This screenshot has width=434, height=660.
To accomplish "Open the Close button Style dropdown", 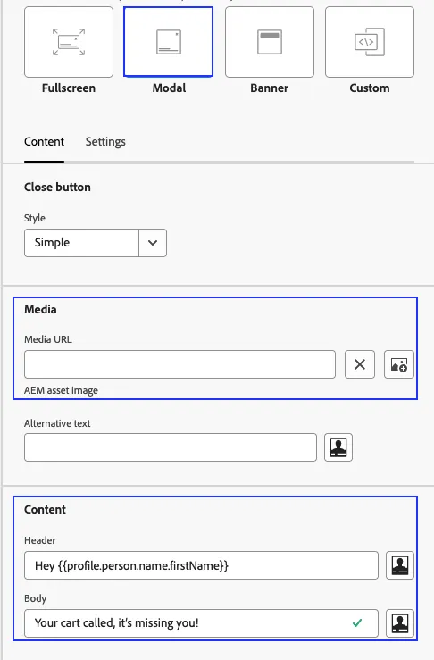I will (x=96, y=243).
